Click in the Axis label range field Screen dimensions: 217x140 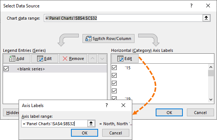click(54, 123)
